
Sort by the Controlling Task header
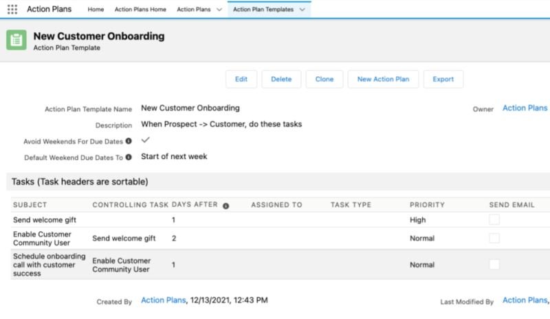pos(131,205)
